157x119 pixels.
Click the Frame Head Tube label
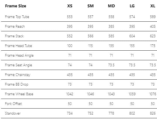(18, 46)
